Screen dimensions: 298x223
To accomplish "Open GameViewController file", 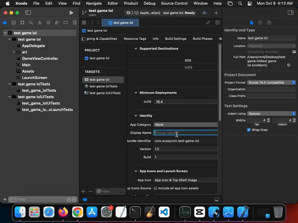I will [x=40, y=58].
